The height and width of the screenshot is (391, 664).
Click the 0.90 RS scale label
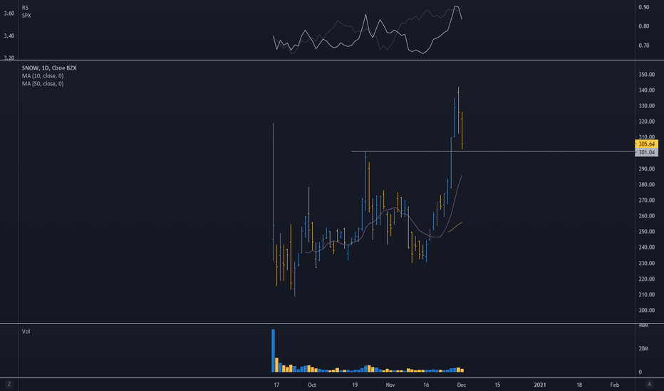point(643,7)
